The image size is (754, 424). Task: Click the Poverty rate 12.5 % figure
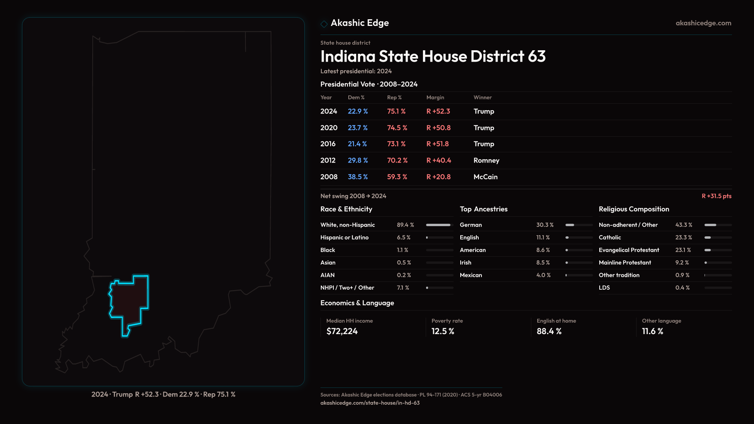443,331
